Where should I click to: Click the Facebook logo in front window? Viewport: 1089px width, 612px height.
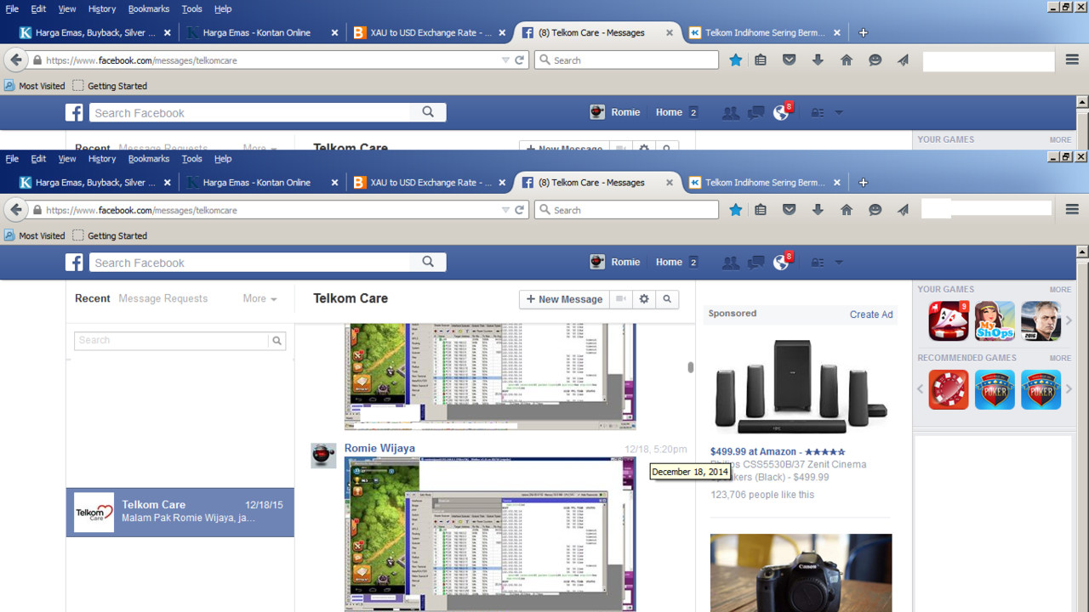coord(75,263)
